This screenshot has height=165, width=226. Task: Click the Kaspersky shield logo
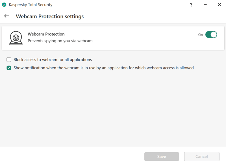(4, 5)
